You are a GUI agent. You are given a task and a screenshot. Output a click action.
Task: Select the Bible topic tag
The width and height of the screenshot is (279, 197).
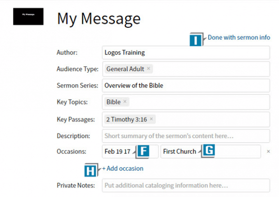[x=113, y=102]
